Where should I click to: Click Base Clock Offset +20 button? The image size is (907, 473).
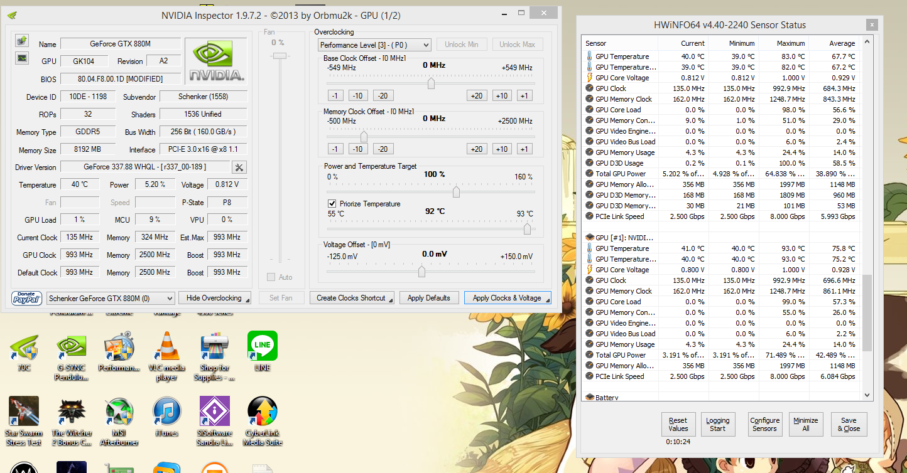pyautogui.click(x=477, y=95)
